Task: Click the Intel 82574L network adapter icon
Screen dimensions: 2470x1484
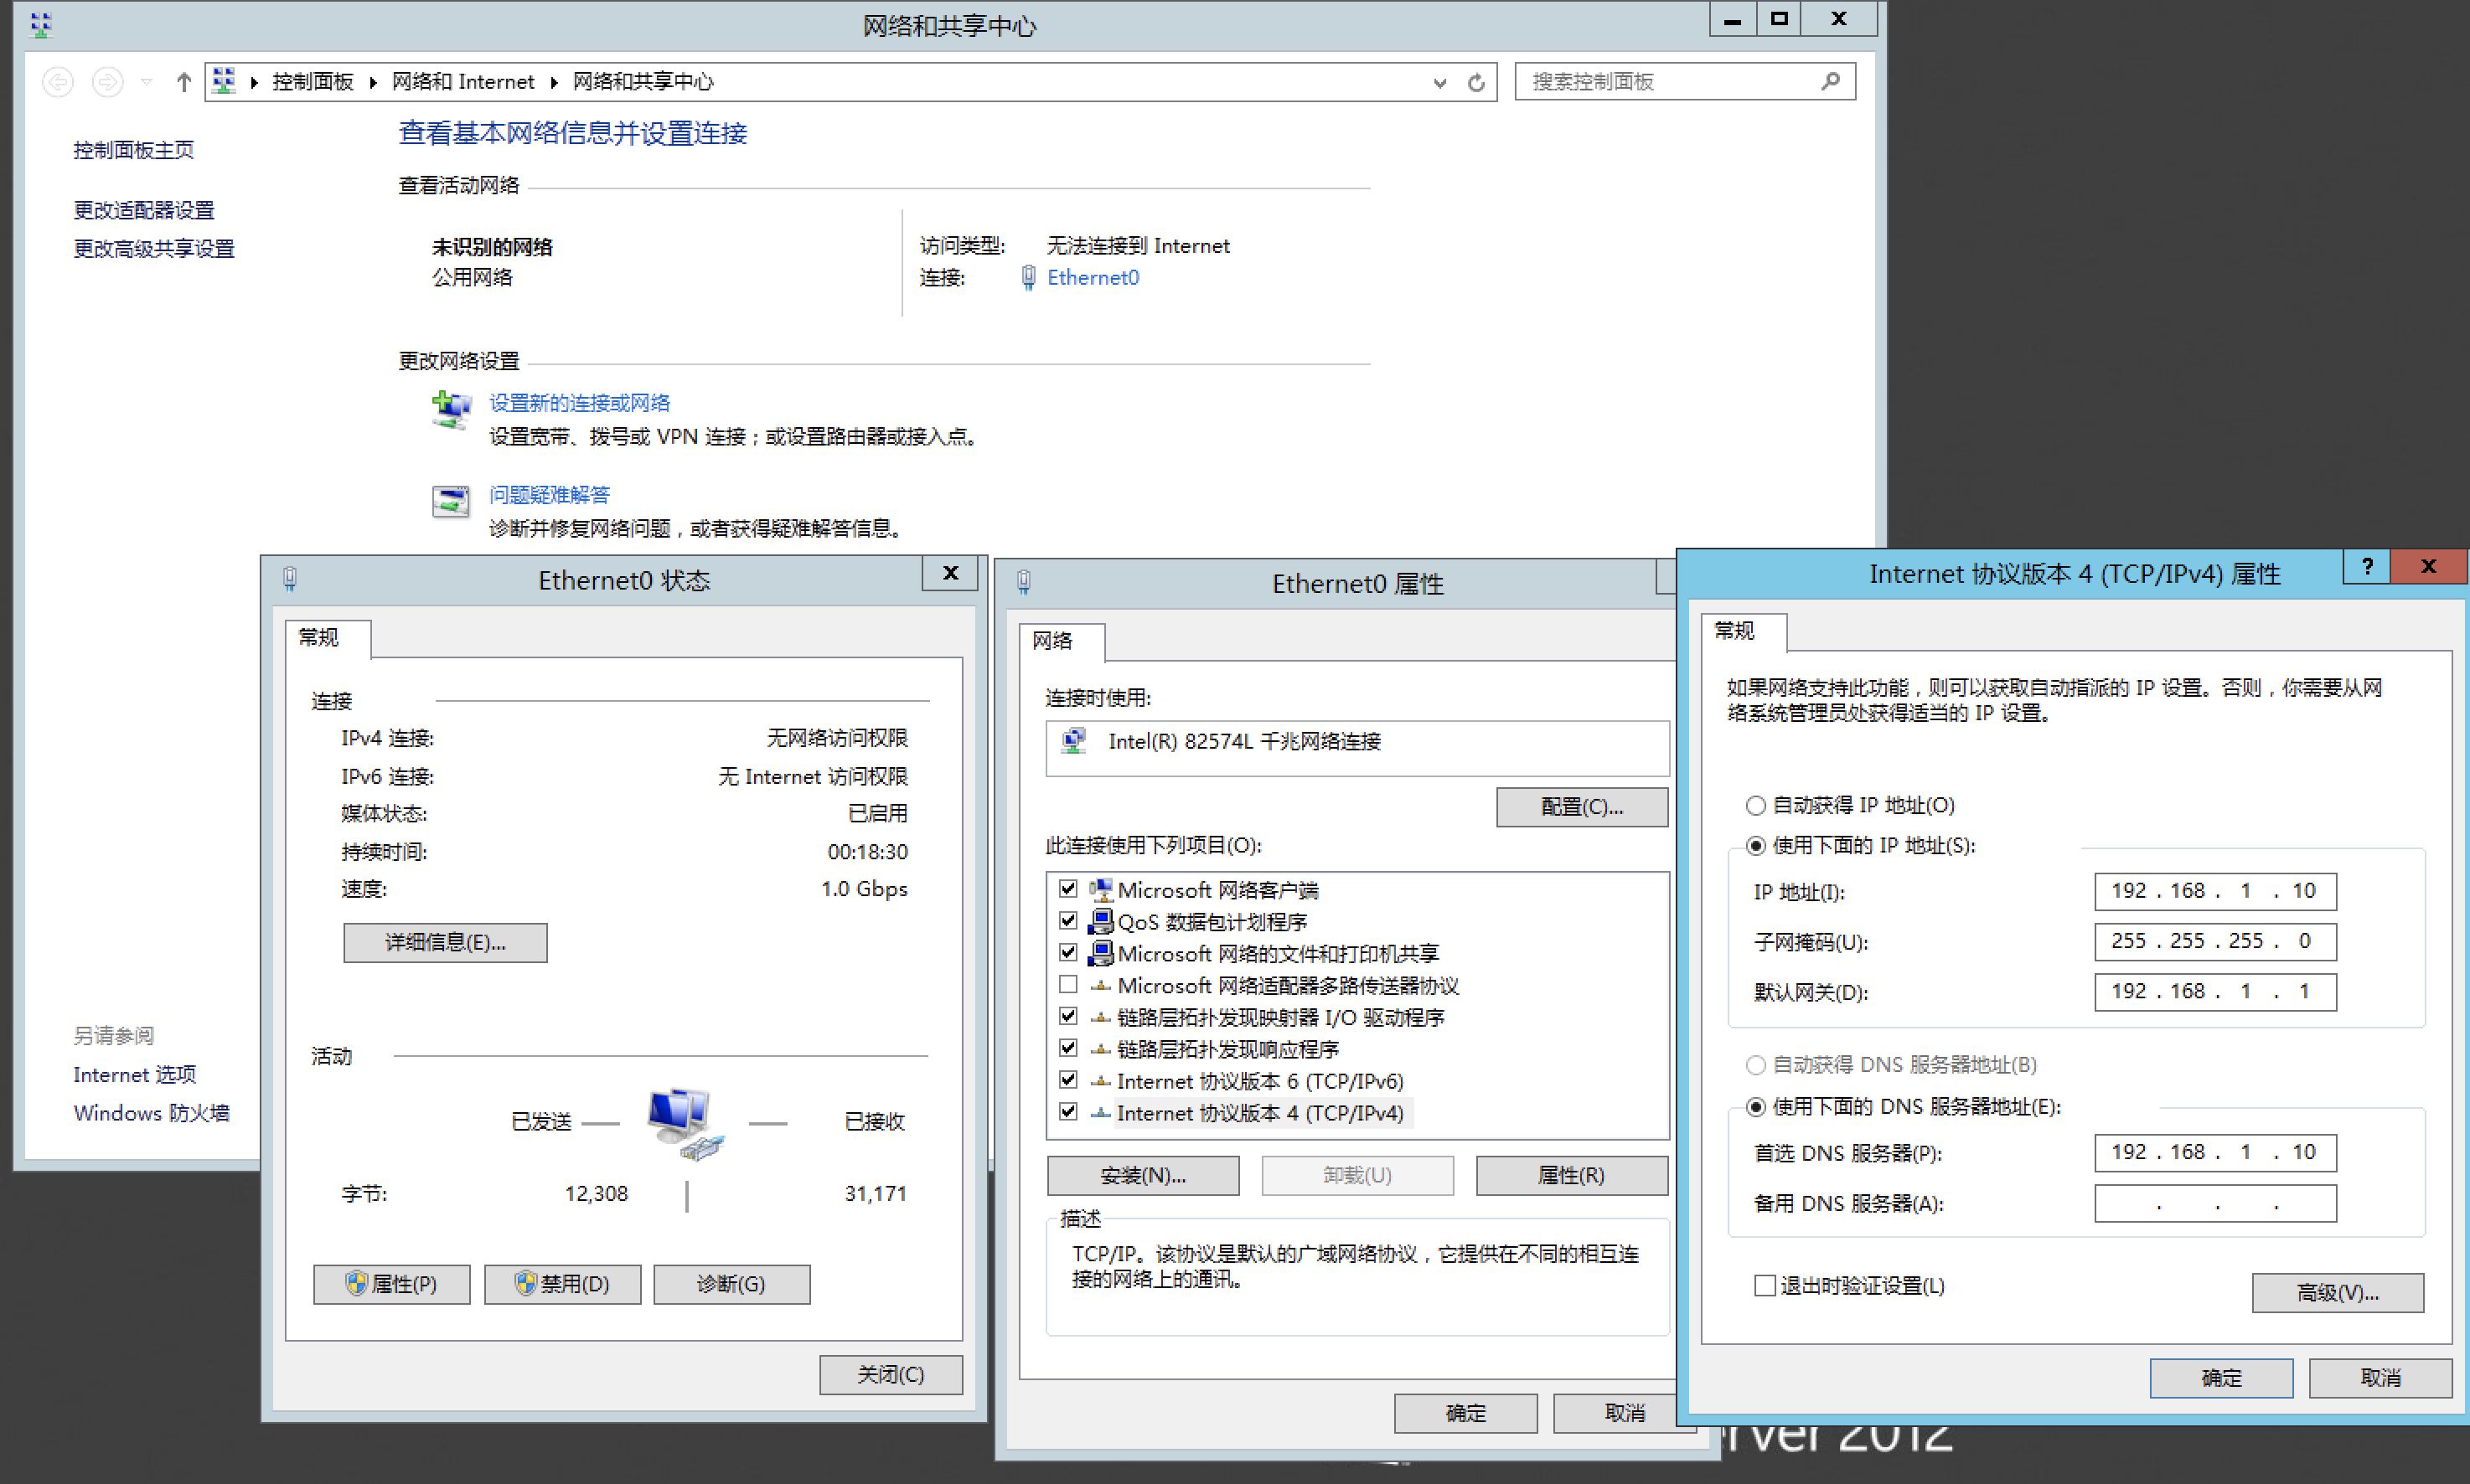Action: click(1073, 741)
